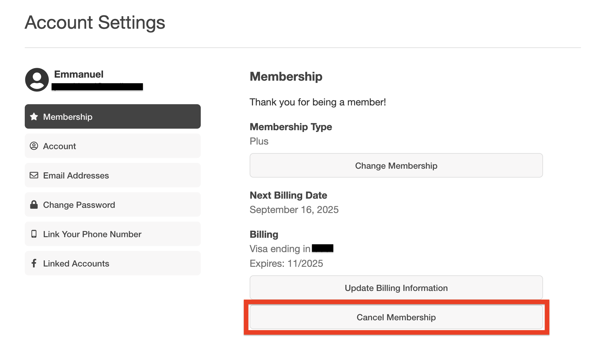This screenshot has height=338, width=613.
Task: Click the 'Membership Type' label
Action: tap(291, 127)
